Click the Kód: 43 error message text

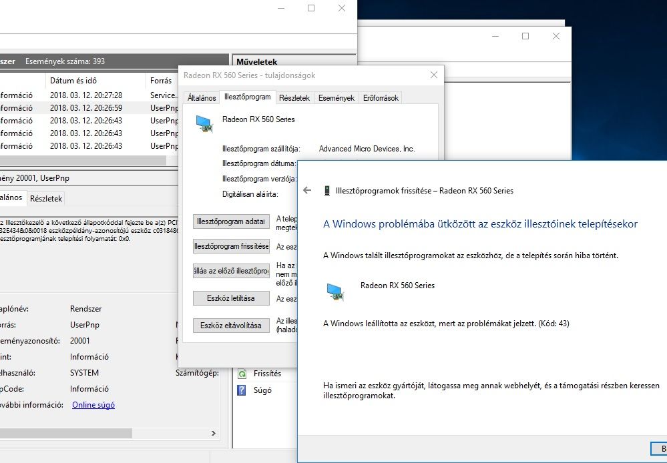[x=446, y=324]
